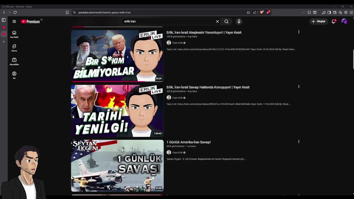Open the account avatar menu
Viewport: 354px width, 199px height.
point(344,21)
